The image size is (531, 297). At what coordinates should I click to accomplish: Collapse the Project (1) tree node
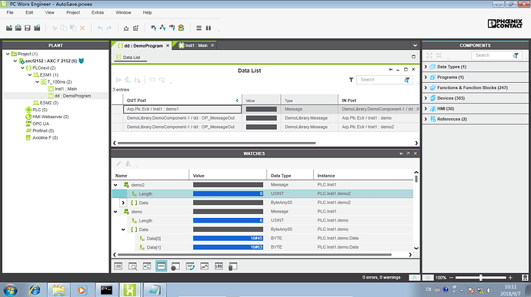(8, 54)
